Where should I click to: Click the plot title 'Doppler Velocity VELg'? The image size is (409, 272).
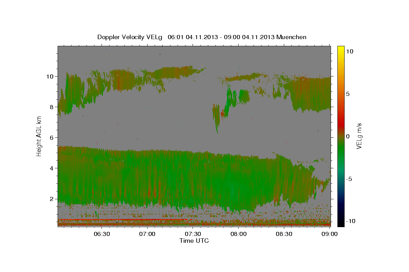coord(130,37)
